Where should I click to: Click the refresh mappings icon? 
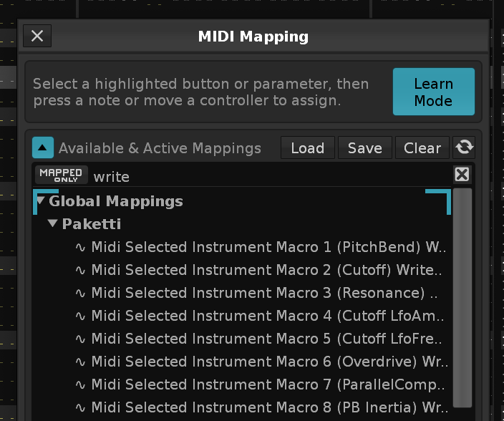464,147
